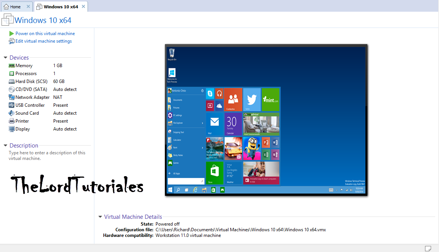
Task: Select the Network Adapter icon
Action: coord(11,97)
